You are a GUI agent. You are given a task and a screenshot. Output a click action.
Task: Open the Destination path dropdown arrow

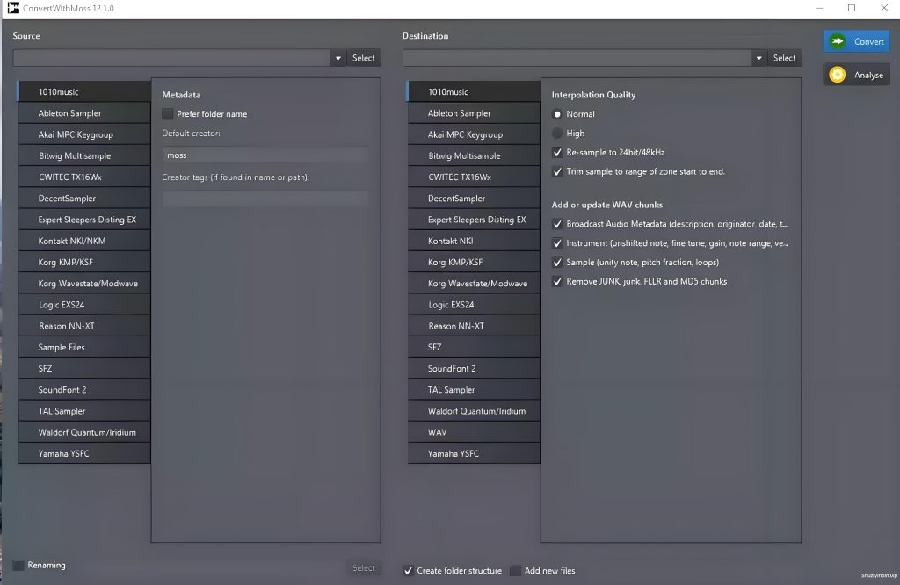coord(758,58)
